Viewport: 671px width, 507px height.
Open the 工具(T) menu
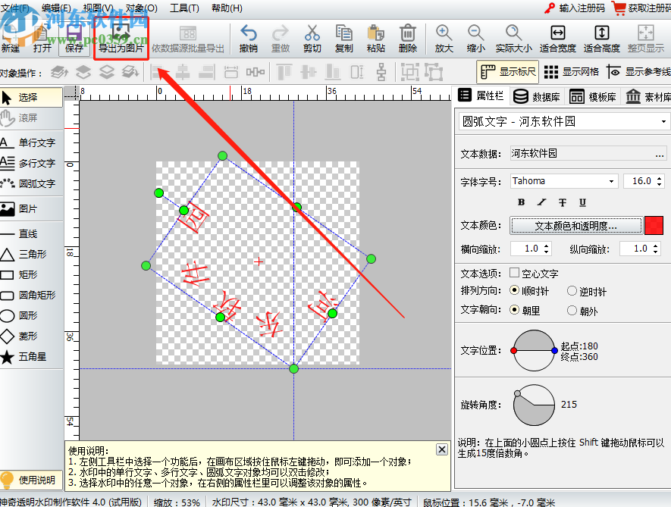click(x=184, y=8)
